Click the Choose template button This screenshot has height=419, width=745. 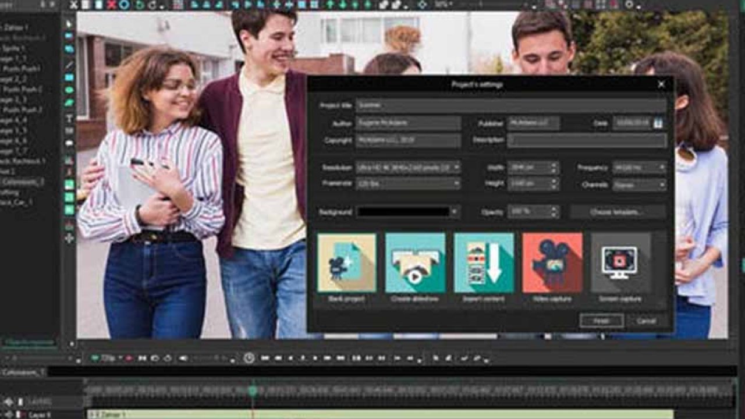point(618,212)
